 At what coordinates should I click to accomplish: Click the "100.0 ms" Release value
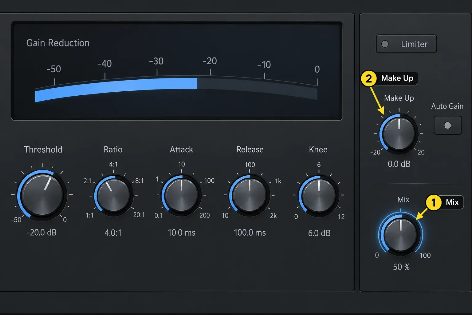point(250,233)
